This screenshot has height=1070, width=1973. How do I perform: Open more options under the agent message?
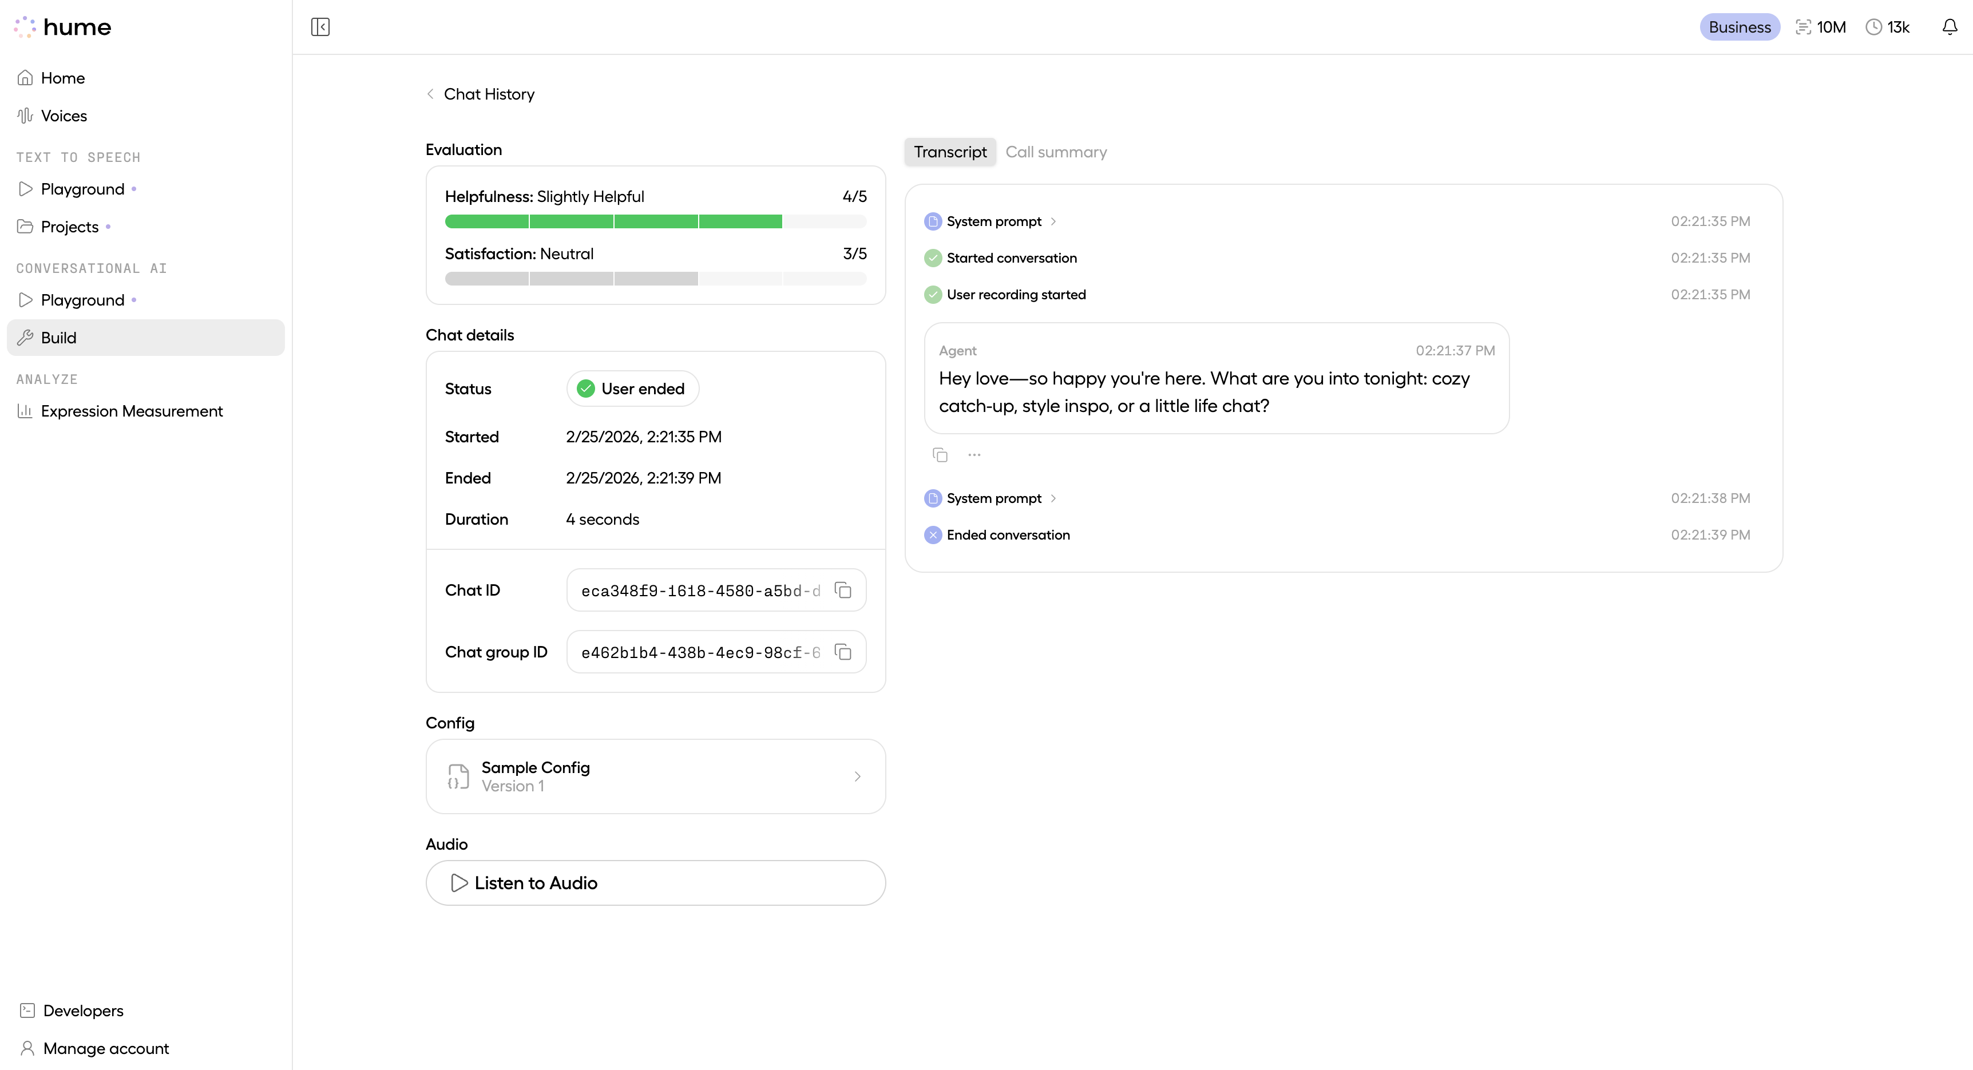coord(973,454)
